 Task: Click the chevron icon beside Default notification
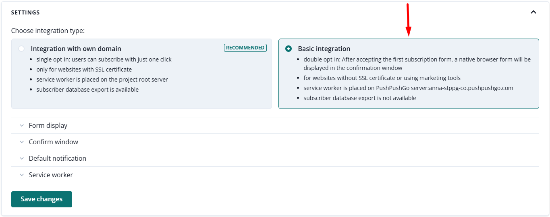22,158
